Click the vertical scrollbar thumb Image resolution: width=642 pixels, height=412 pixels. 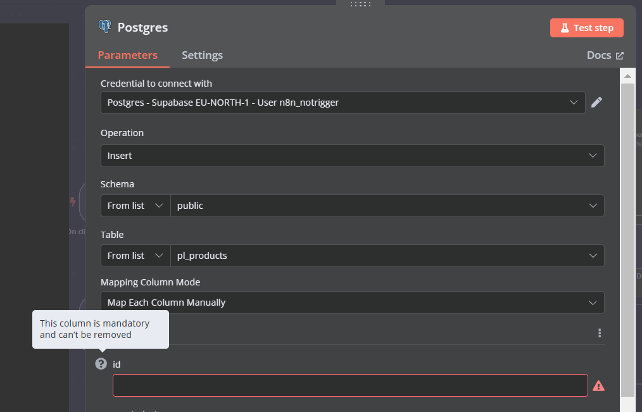(627, 240)
